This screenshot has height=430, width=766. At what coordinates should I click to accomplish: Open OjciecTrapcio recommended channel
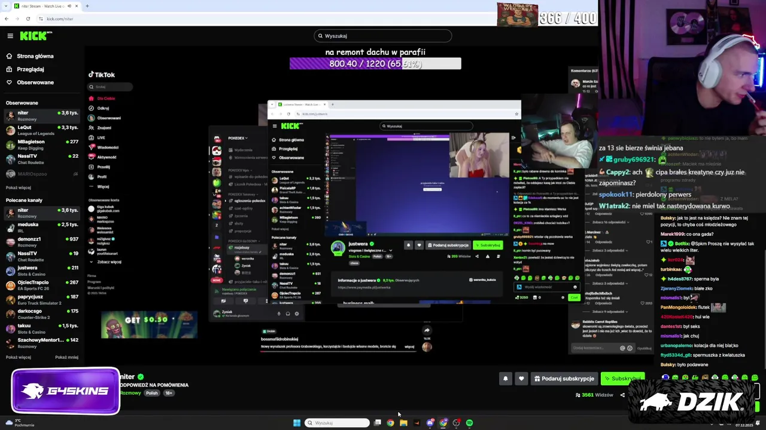(42, 285)
